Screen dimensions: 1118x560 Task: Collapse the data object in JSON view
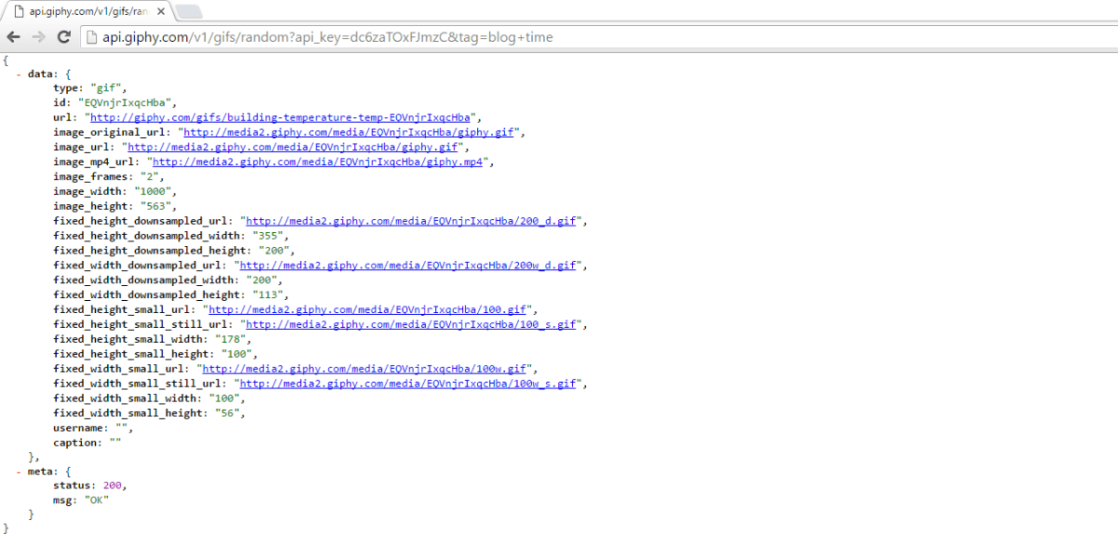coord(20,73)
